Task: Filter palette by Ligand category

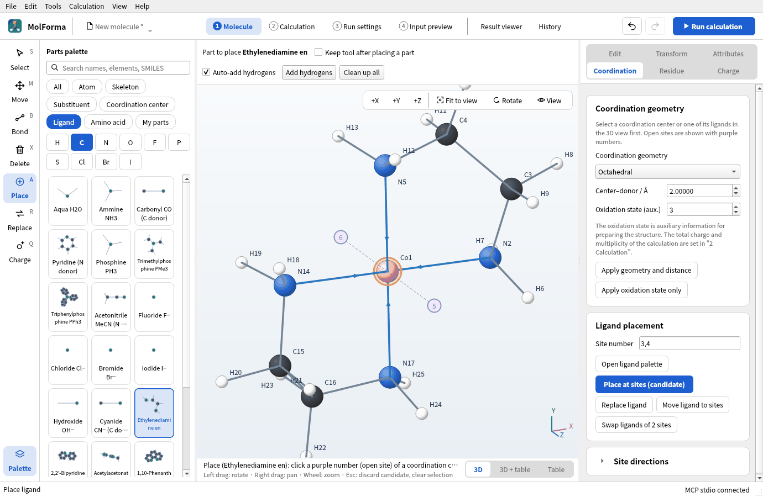Action: pos(64,122)
